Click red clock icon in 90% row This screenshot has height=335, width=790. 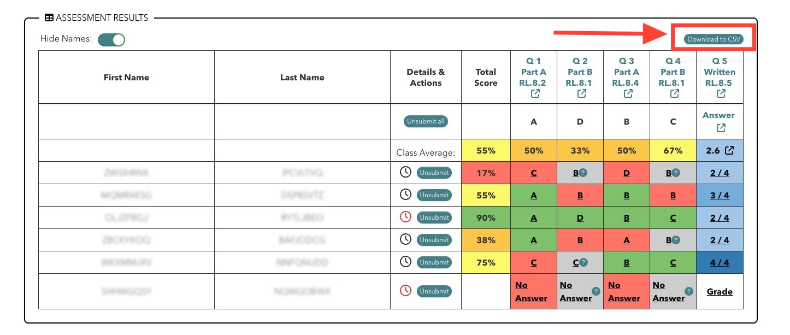tap(405, 217)
